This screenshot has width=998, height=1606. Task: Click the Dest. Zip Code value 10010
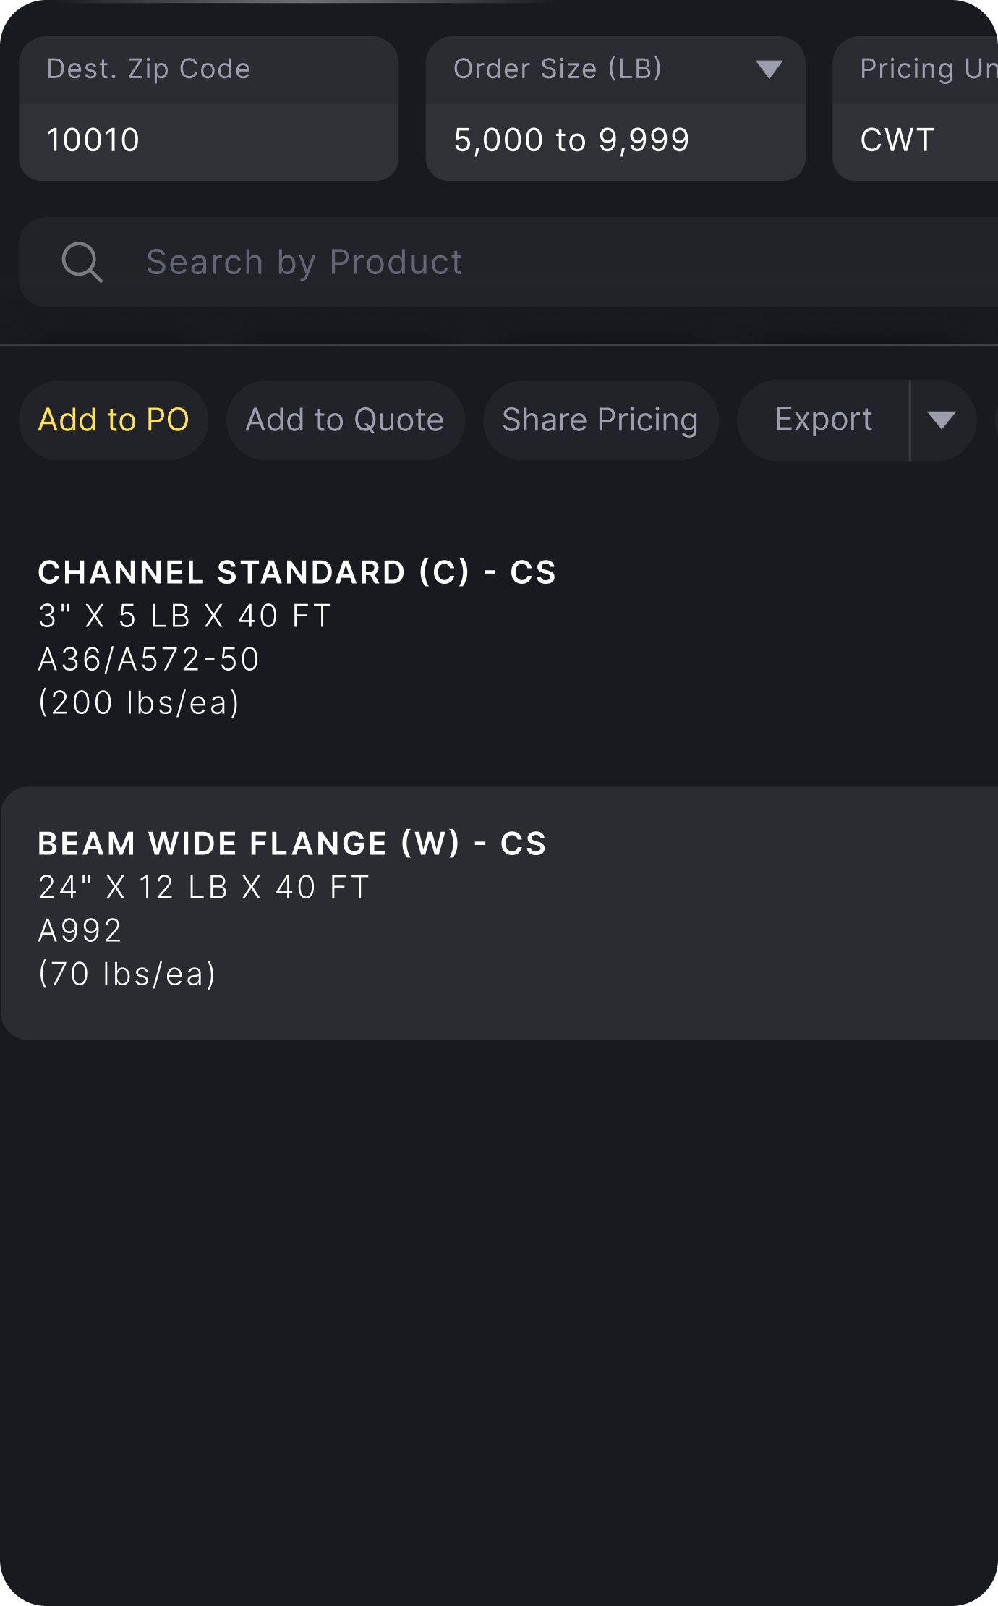tap(93, 140)
